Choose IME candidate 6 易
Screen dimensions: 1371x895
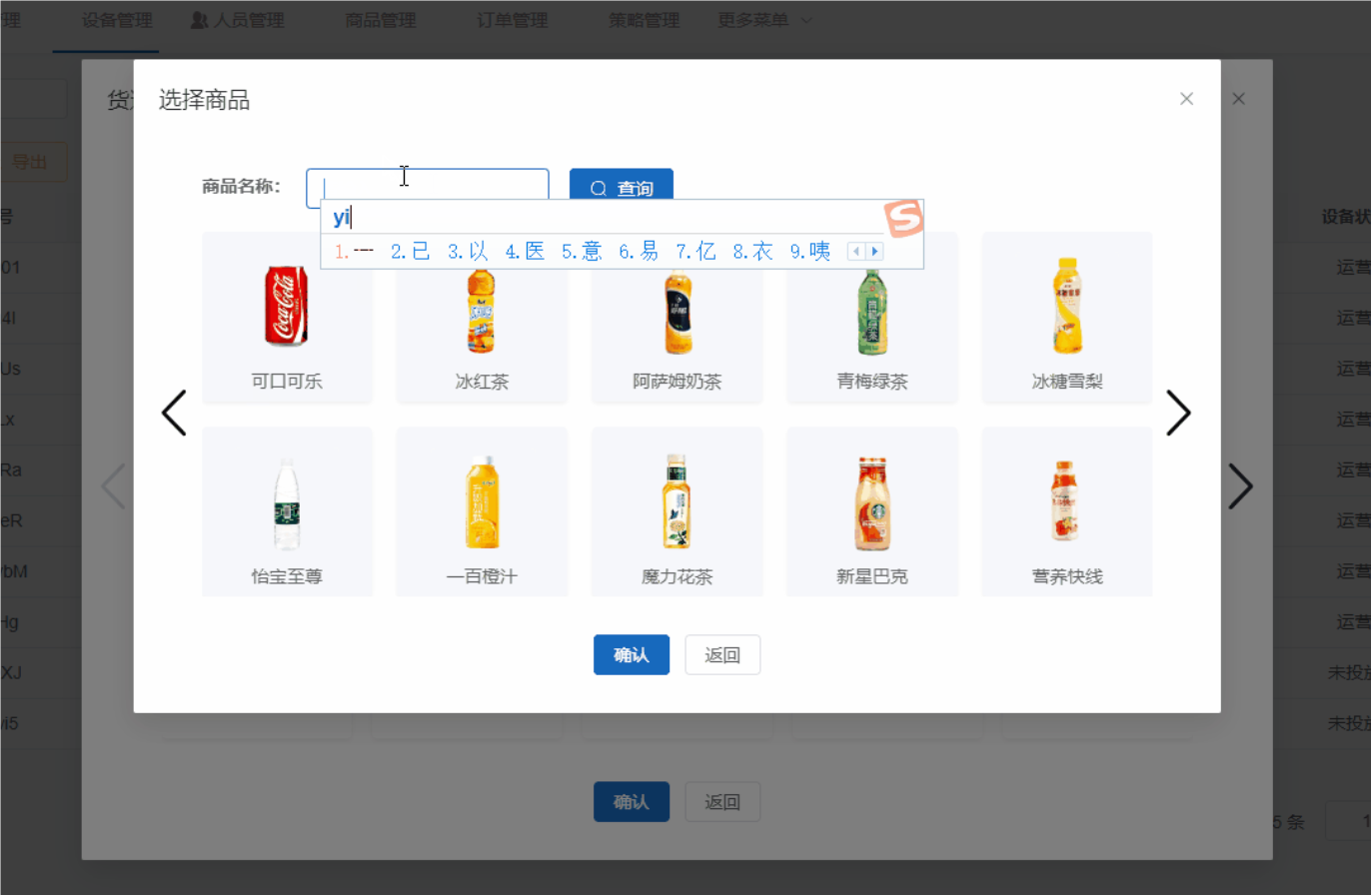tap(639, 252)
